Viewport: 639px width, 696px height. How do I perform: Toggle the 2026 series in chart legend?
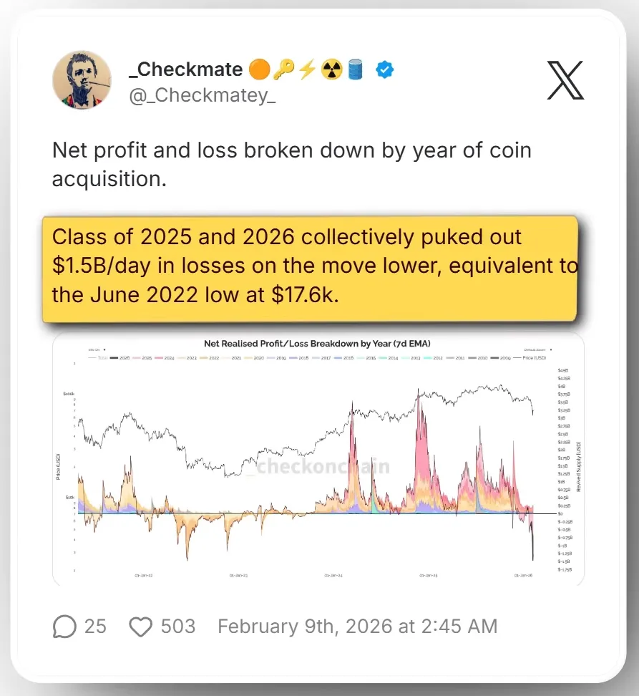(122, 357)
